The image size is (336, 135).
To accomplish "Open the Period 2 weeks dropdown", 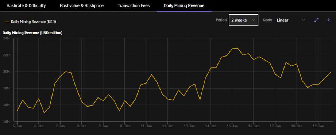I will pyautogui.click(x=243, y=20).
